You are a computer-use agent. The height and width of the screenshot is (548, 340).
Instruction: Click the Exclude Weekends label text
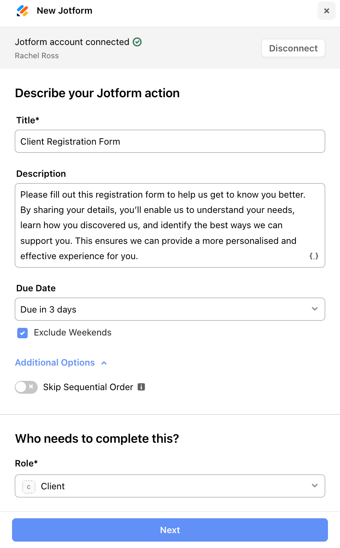click(x=73, y=333)
